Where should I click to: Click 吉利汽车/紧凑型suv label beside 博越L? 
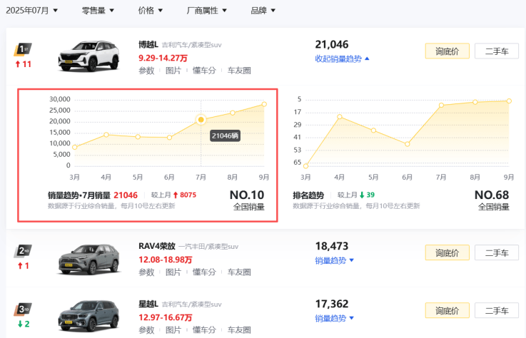pos(191,45)
